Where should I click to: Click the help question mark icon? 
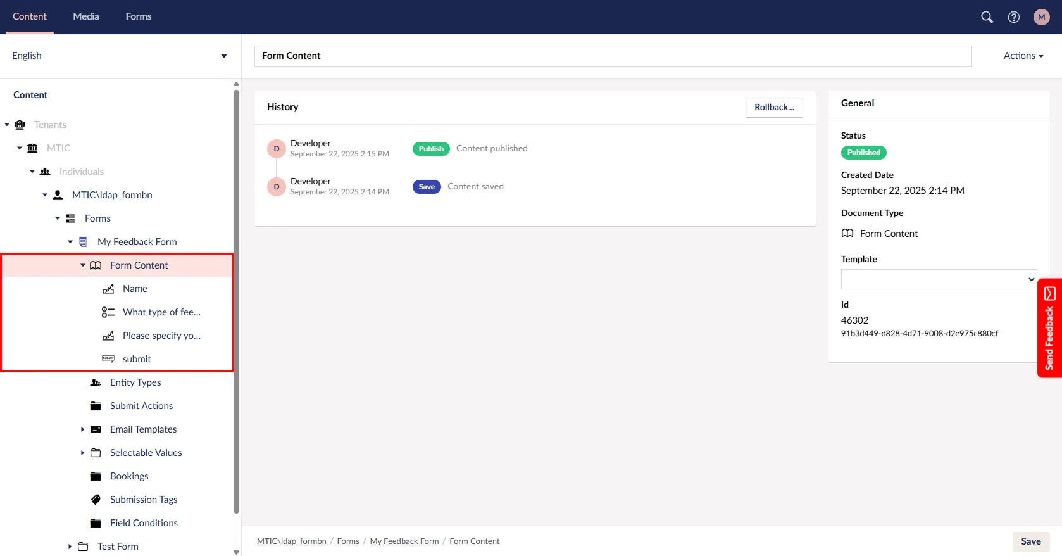1014,17
